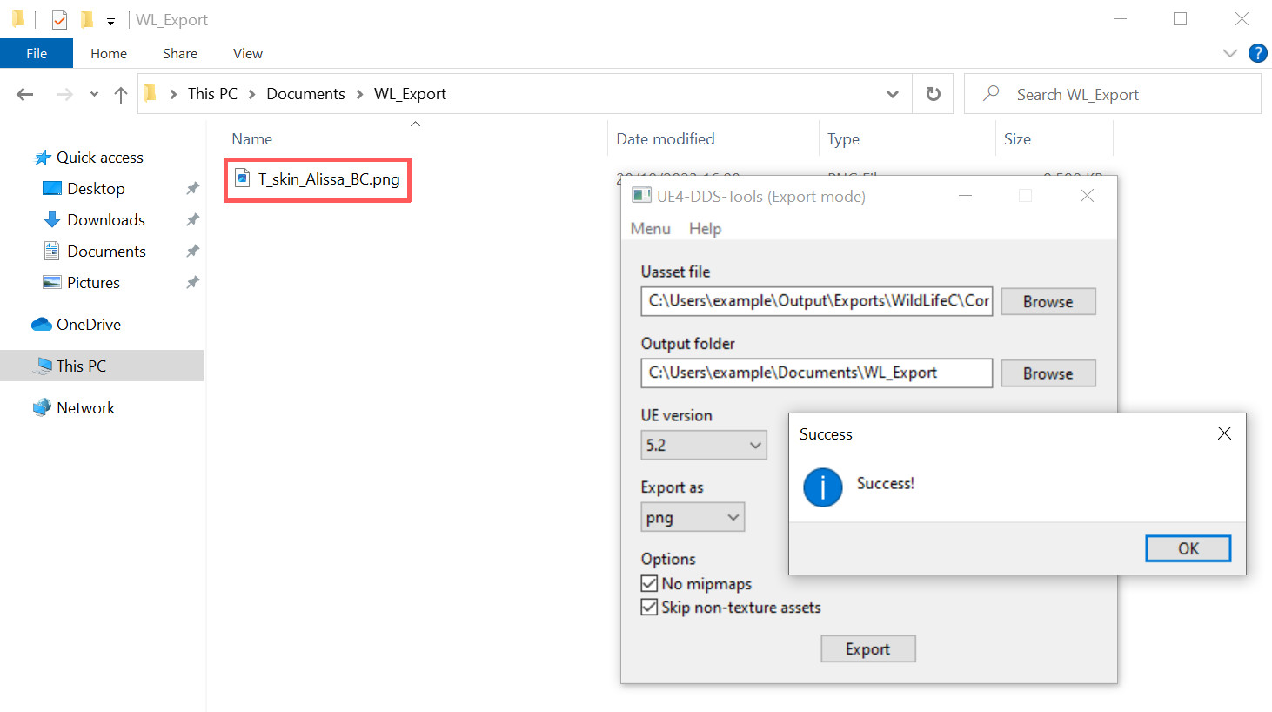
Task: Expand the Export as format dropdown
Action: [x=692, y=518]
